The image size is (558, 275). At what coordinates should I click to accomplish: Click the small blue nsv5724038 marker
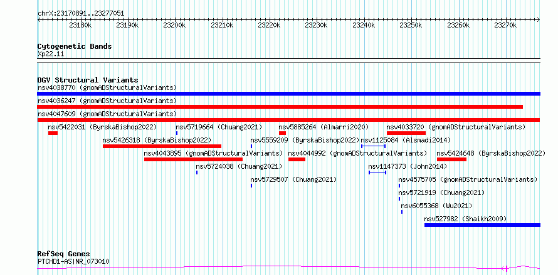197,172
